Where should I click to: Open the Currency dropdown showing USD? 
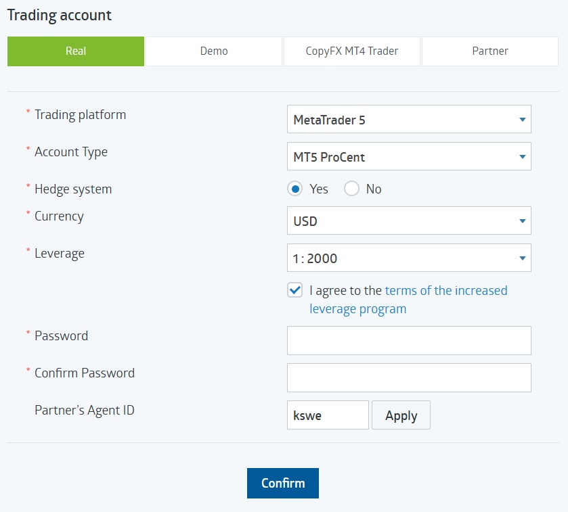point(408,221)
